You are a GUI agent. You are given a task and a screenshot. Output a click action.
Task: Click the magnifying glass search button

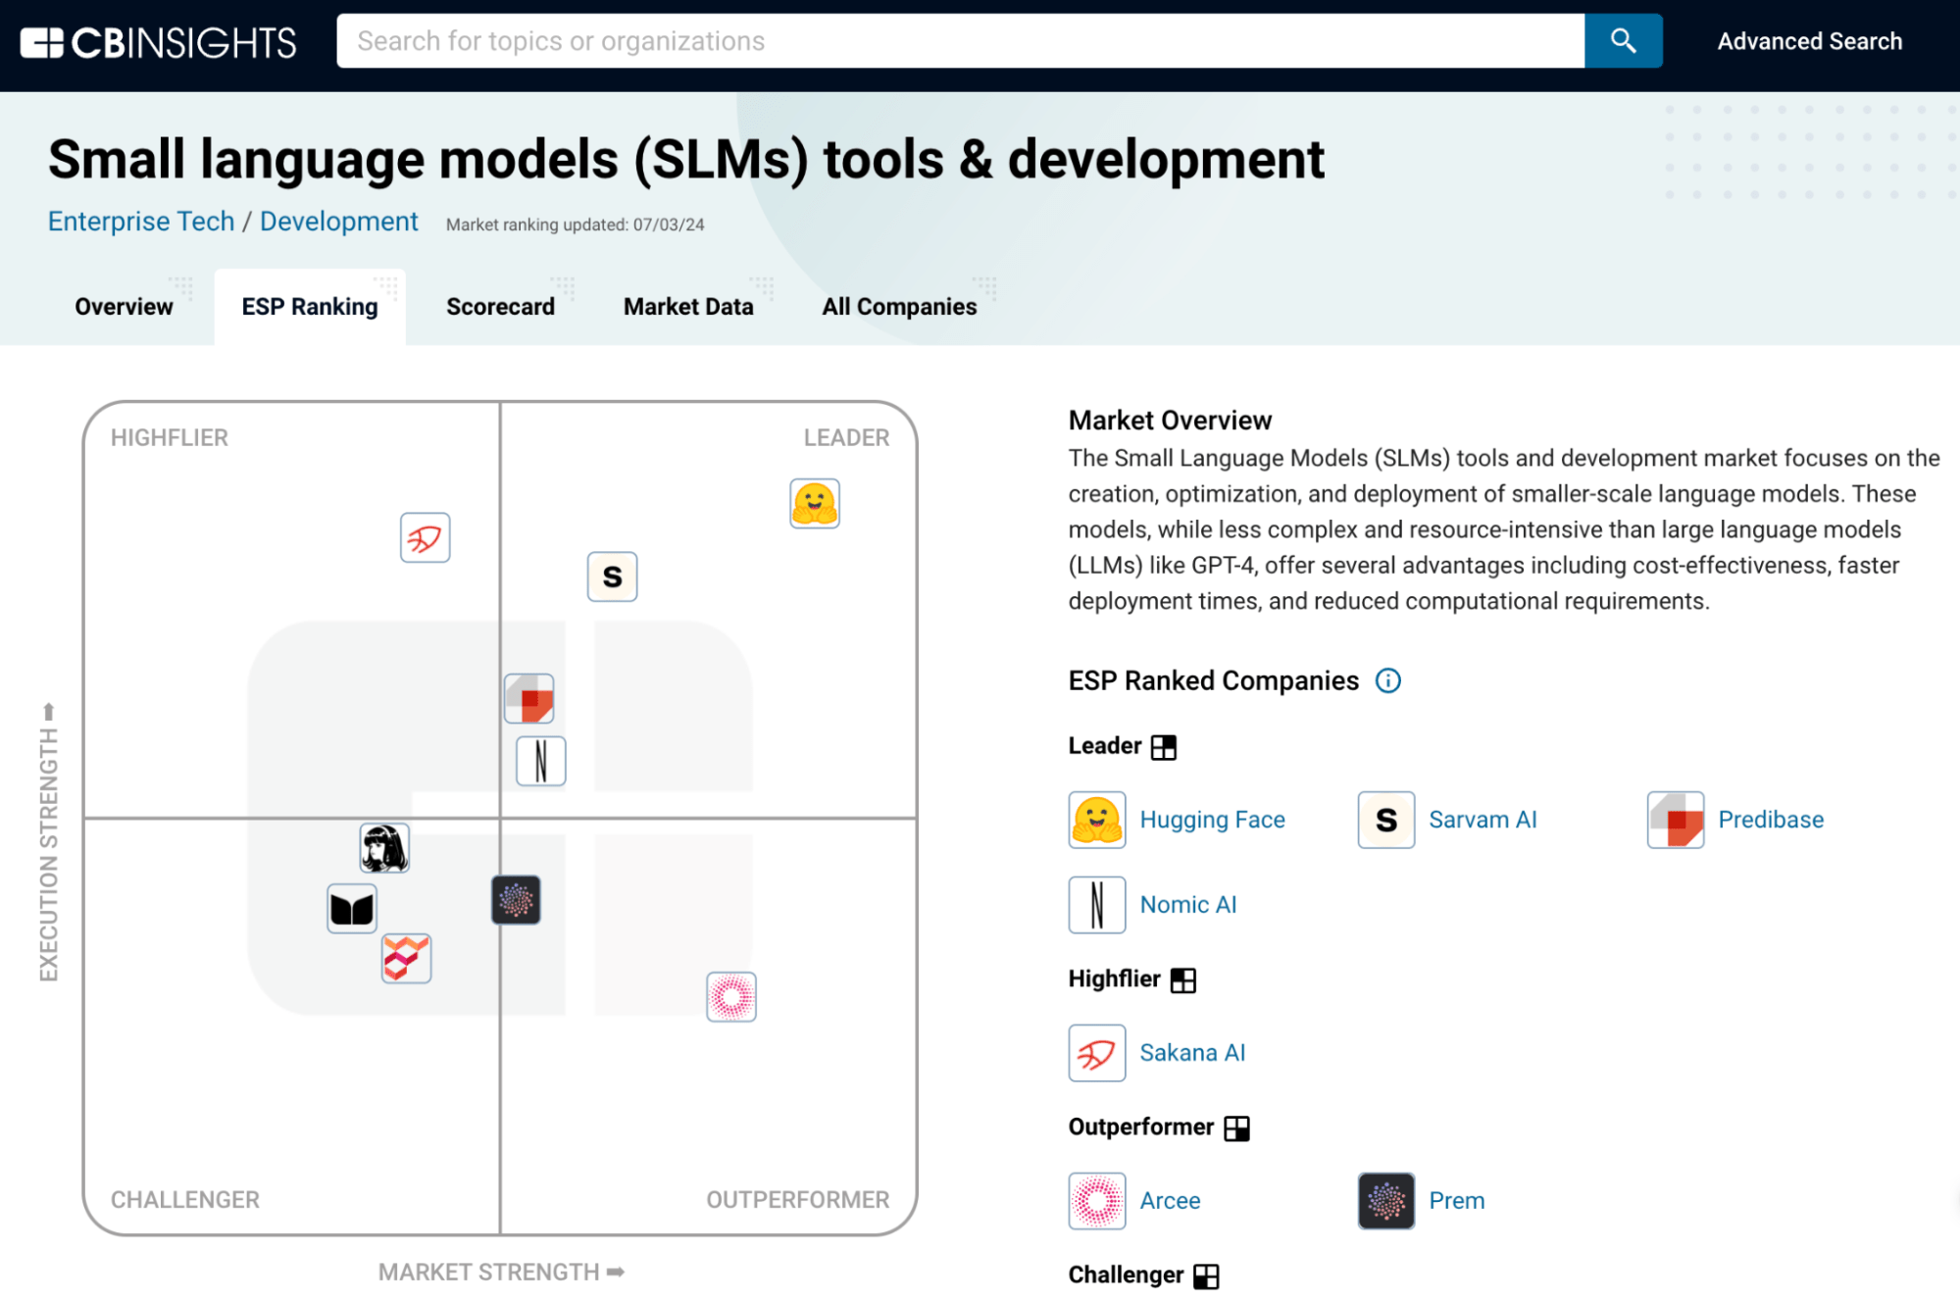1623,41
